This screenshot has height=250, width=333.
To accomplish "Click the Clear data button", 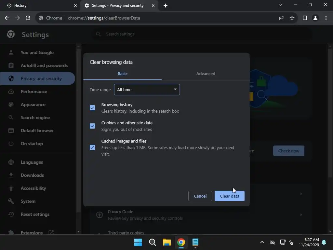I will point(230,196).
